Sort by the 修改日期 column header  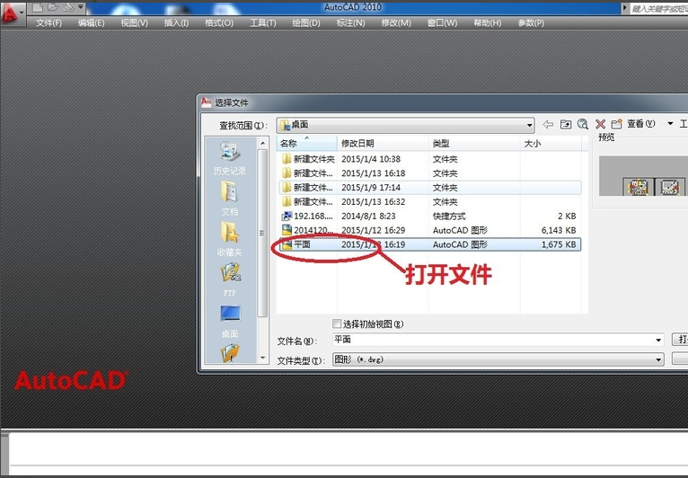tap(383, 144)
